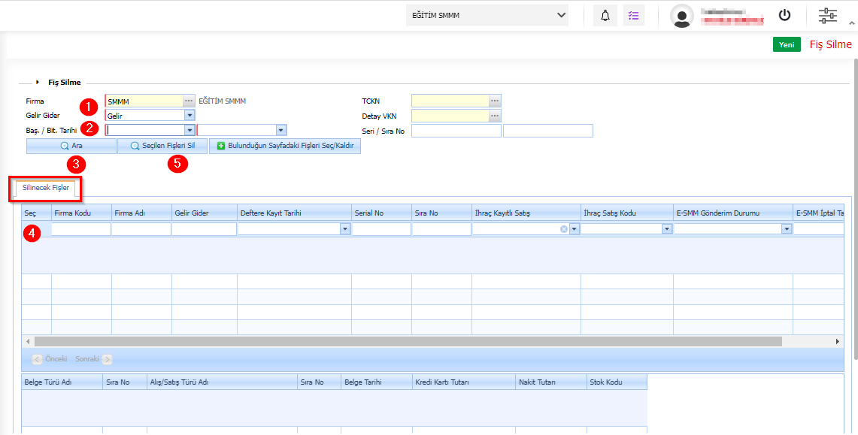Collapse the top bar with the caret icon
This screenshot has height=435, width=858.
point(851,23)
